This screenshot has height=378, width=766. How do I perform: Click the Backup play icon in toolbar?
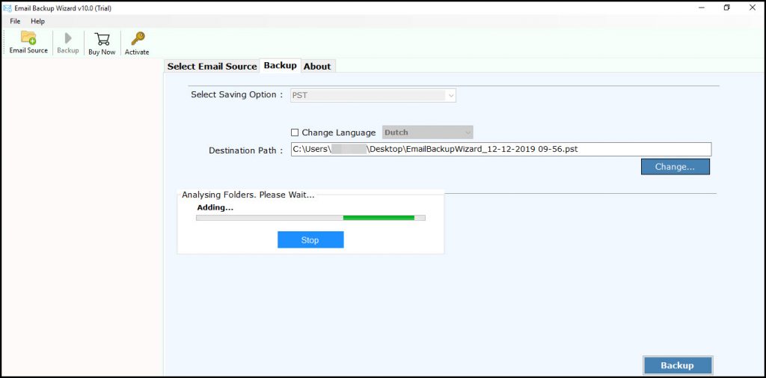click(68, 39)
